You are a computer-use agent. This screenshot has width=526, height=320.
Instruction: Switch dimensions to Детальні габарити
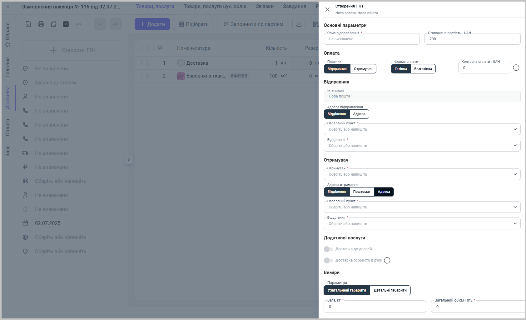pos(390,290)
